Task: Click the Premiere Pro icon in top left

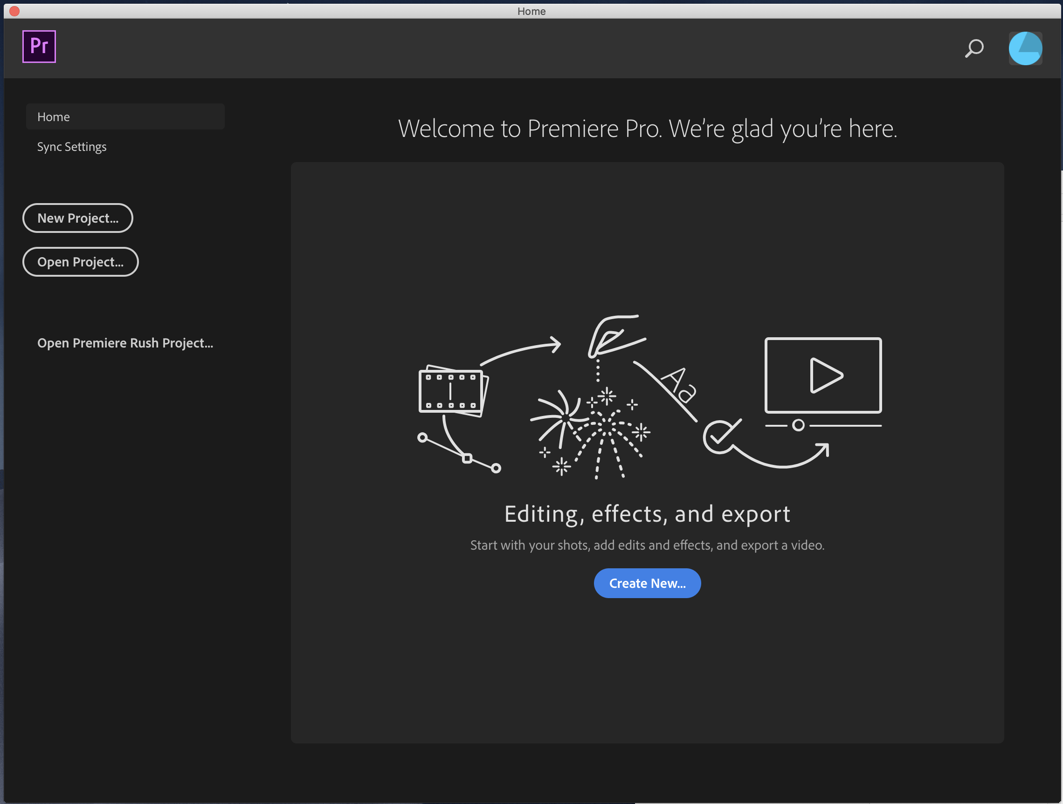Action: 39,46
